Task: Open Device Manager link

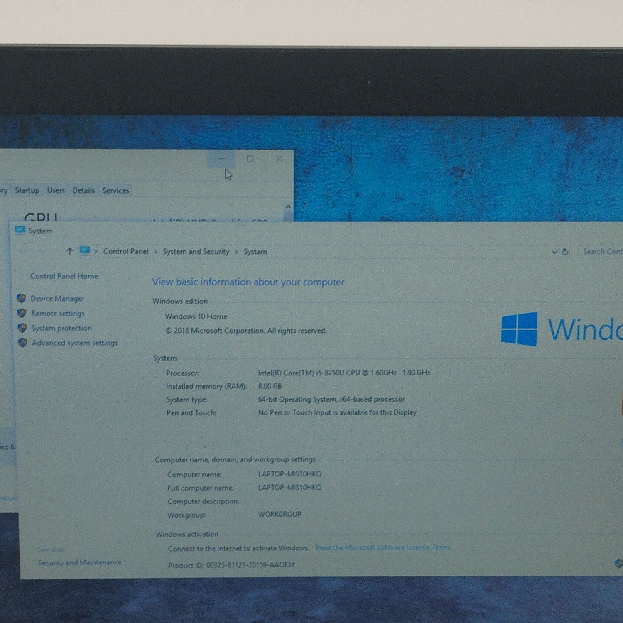Action: [57, 299]
